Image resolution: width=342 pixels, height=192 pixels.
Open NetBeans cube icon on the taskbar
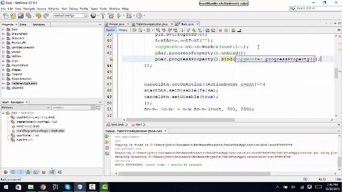(x=80, y=187)
